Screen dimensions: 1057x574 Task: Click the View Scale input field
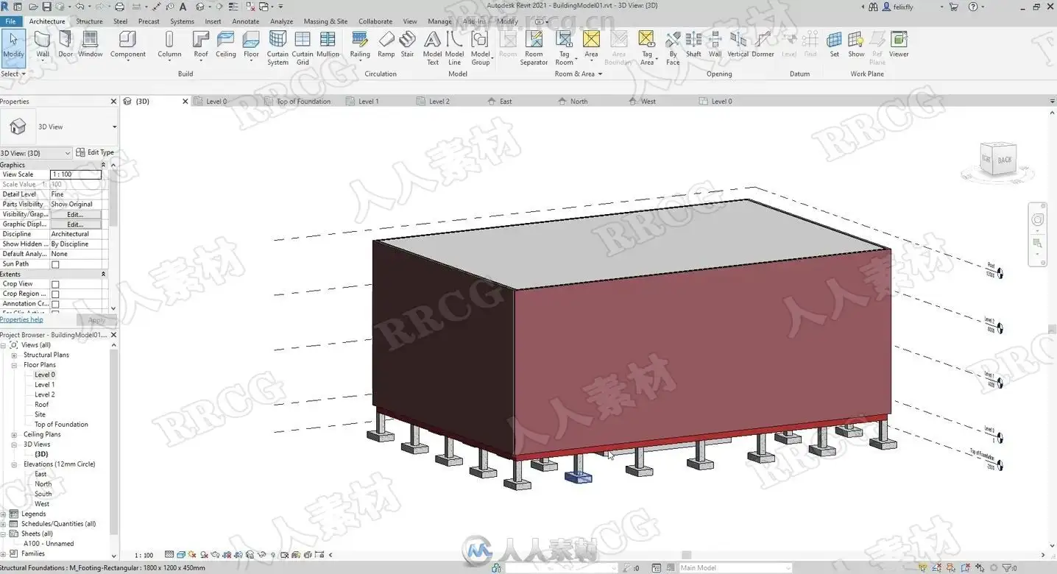point(75,174)
